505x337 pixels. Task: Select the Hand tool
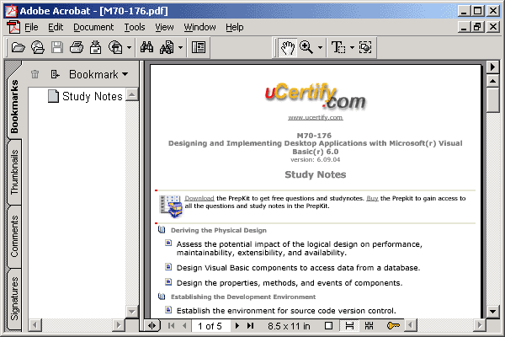[288, 48]
